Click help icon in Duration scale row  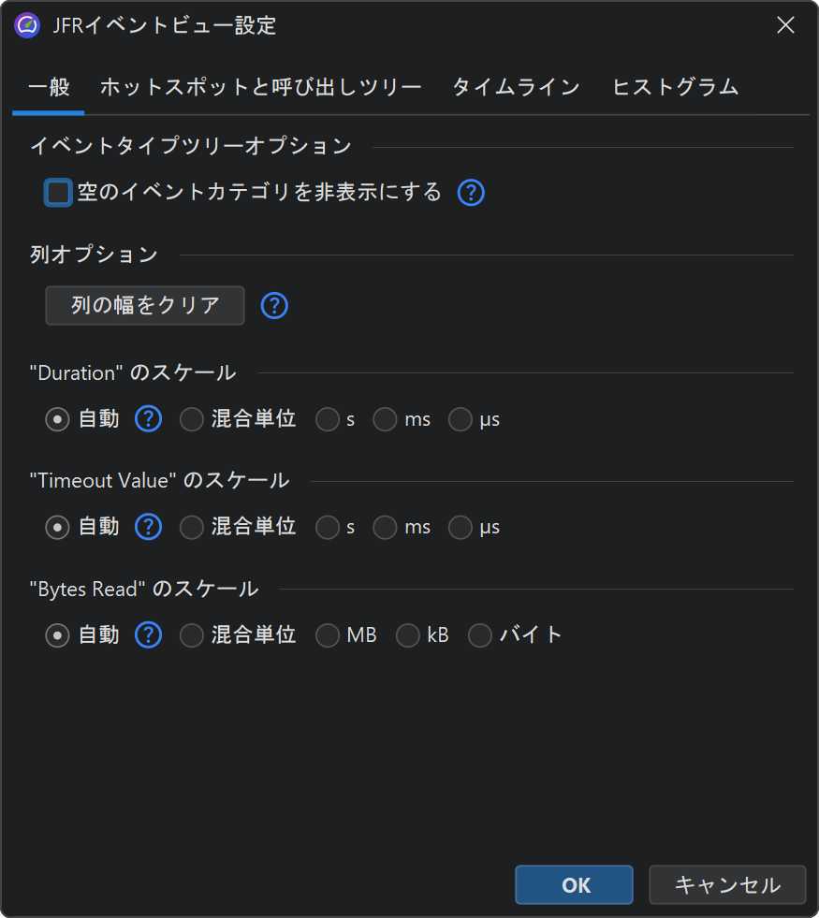point(149,419)
